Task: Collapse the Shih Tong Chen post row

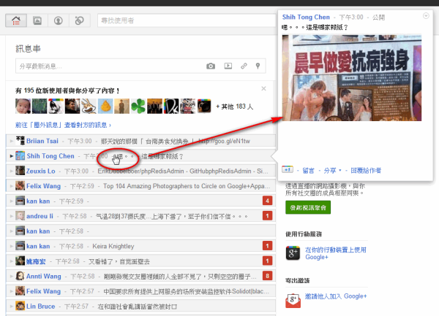Action: tap(140, 156)
